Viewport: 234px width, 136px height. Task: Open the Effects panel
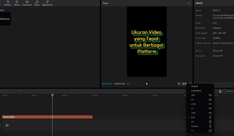(17, 3)
